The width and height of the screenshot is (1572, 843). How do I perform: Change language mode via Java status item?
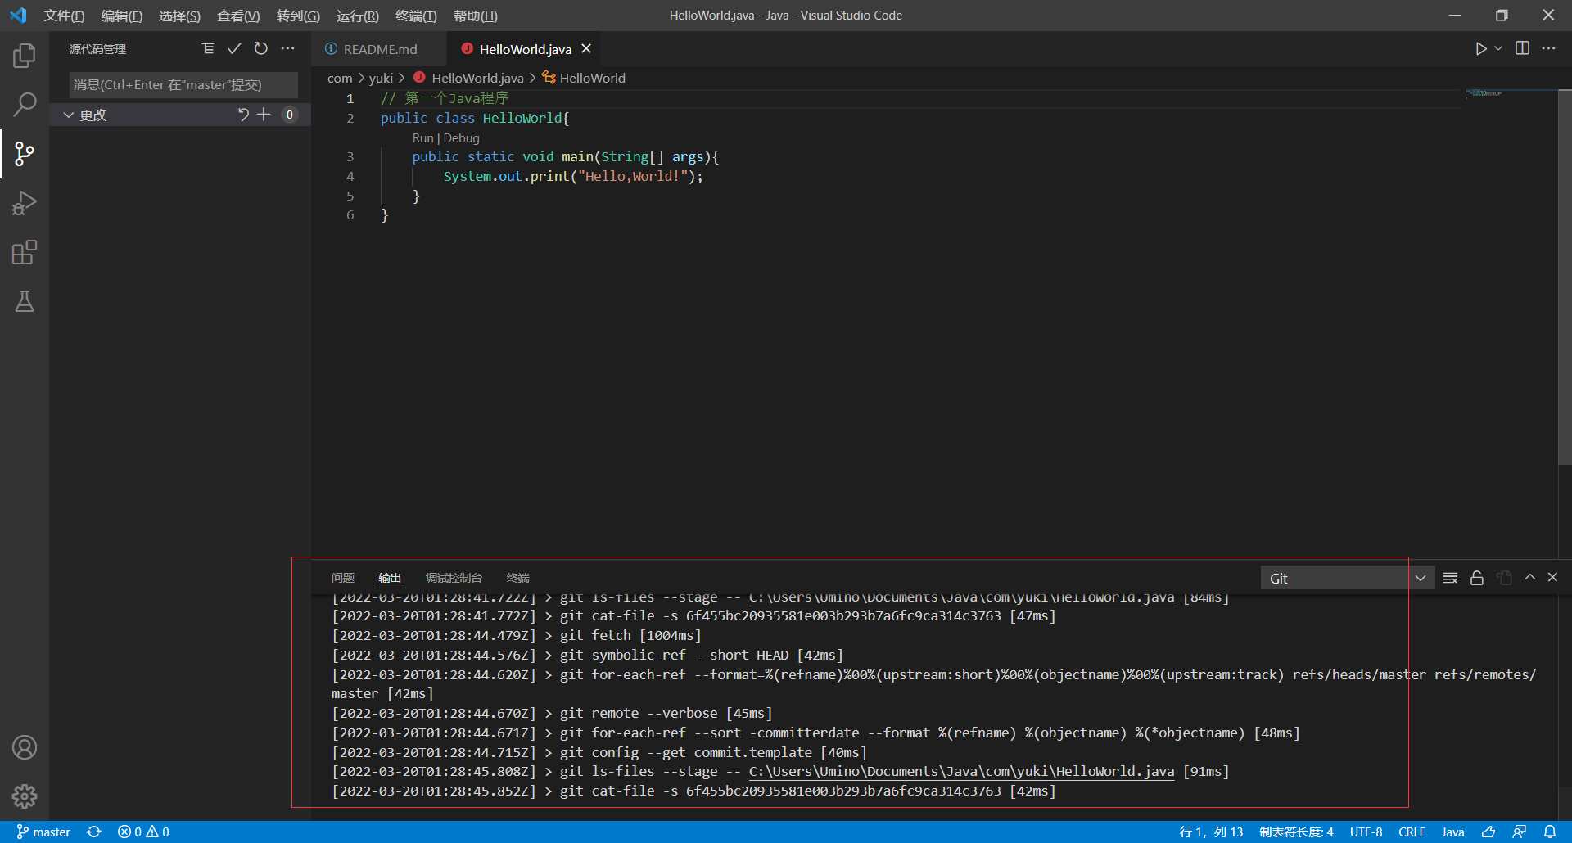(1452, 832)
